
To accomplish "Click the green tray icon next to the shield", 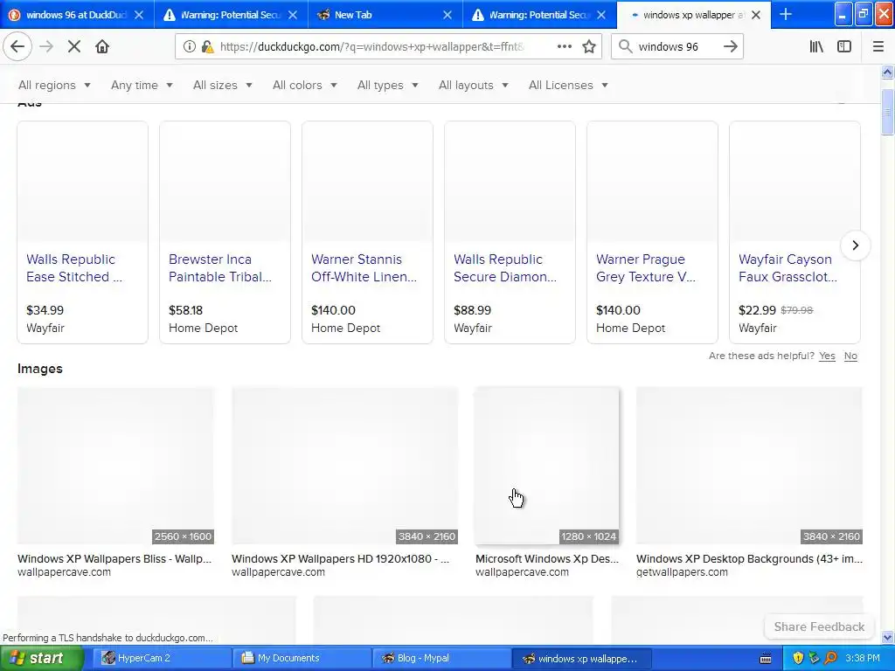I will point(814,658).
